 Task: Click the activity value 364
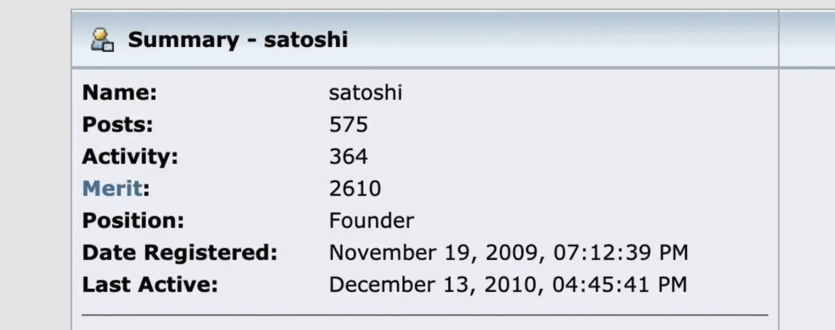(x=348, y=156)
